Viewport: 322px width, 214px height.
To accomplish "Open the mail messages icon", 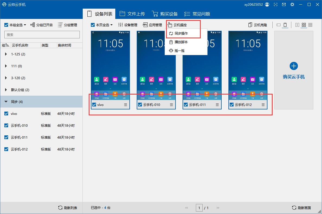I will [284, 5].
